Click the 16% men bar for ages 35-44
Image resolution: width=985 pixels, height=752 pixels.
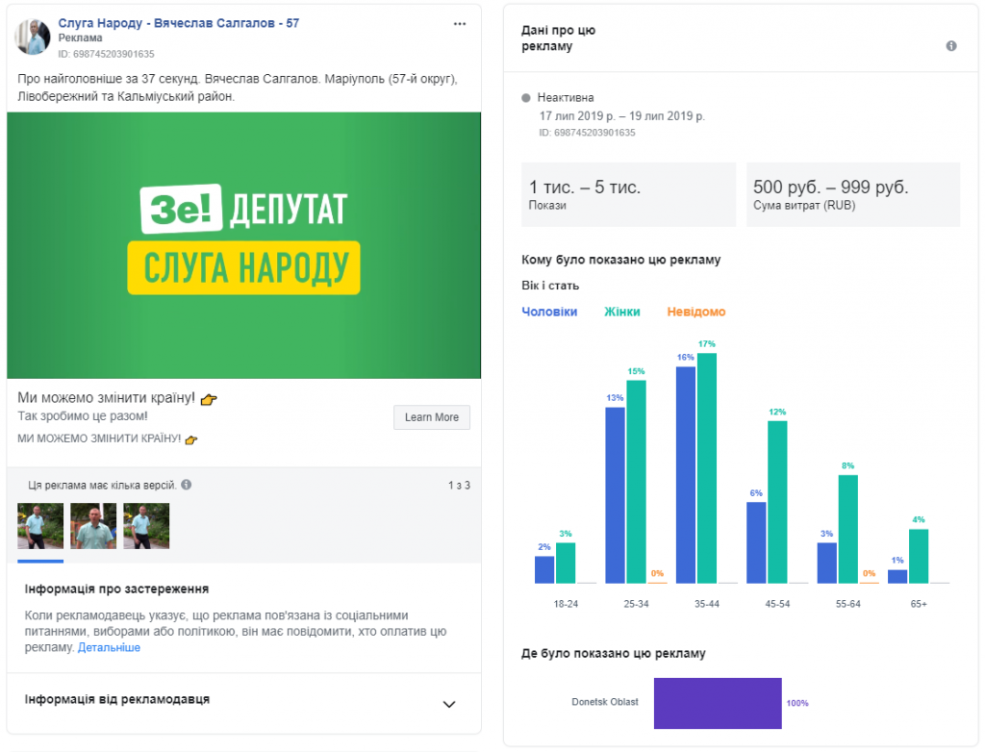click(685, 475)
